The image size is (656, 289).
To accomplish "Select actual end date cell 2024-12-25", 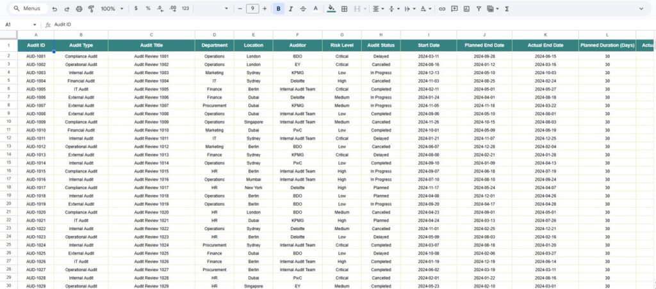I will point(545,138).
